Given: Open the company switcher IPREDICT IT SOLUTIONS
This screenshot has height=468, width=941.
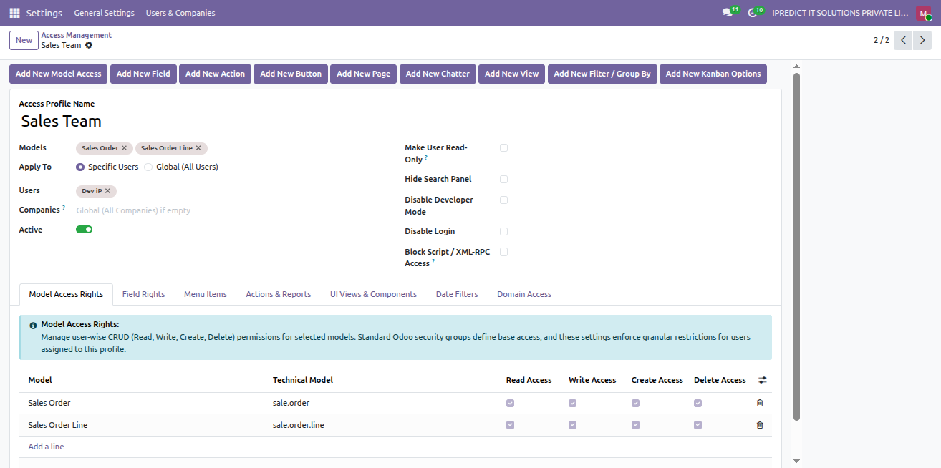Looking at the screenshot, I should pos(840,13).
